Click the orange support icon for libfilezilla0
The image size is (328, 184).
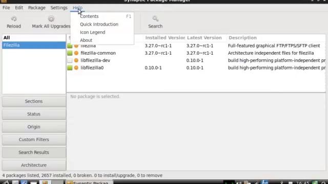pos(76,68)
